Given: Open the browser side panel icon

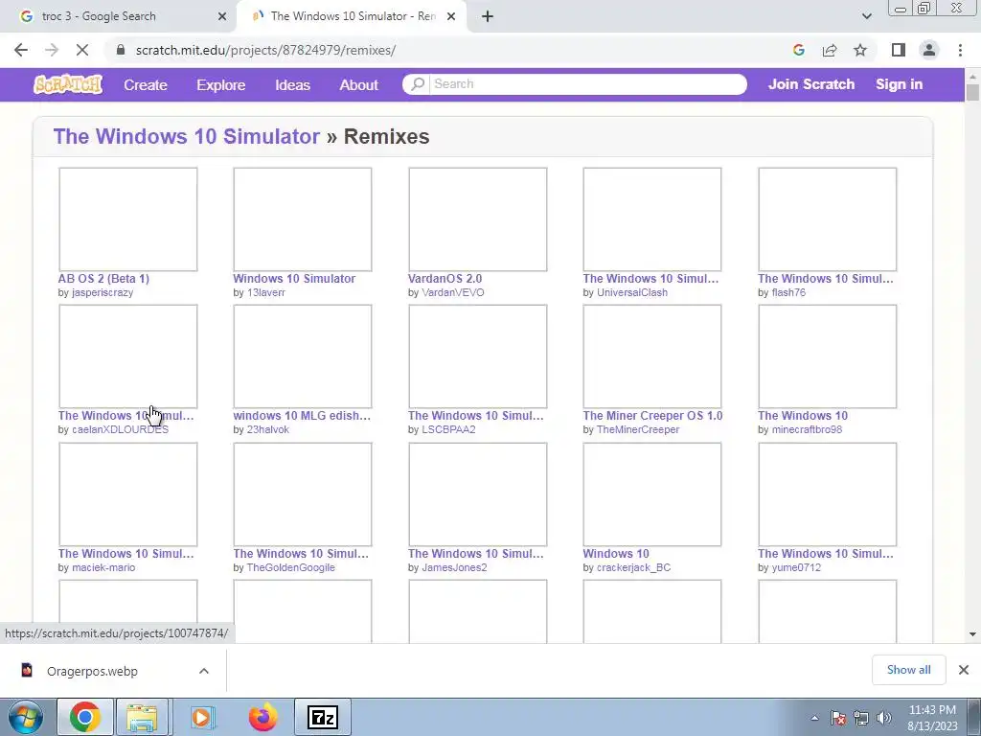Looking at the screenshot, I should (x=899, y=50).
